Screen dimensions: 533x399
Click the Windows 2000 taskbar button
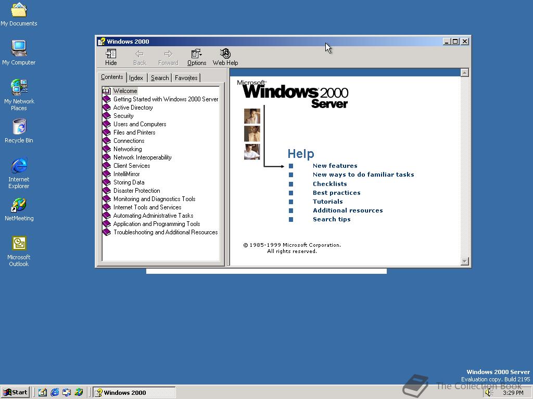134,393
